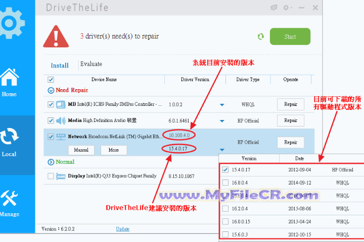This screenshot has height=242, width=364.
Task: Click the Driver Type column header
Action: [x=248, y=80]
